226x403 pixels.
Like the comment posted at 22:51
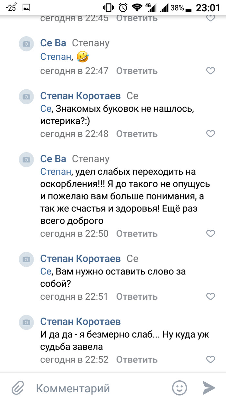(x=211, y=296)
